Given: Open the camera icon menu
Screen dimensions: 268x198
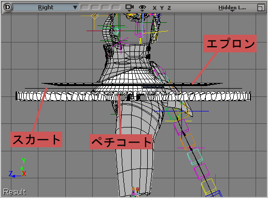Looking at the screenshot, I should [x=130, y=8].
